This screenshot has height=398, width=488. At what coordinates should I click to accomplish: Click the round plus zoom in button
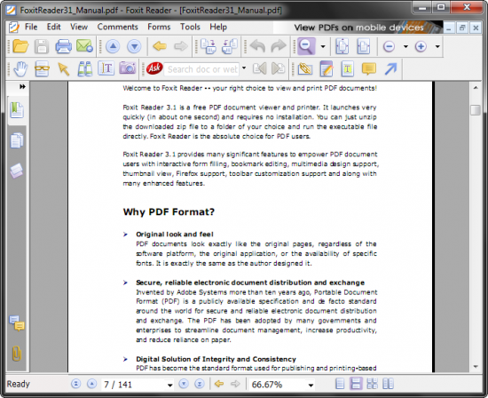[421, 47]
